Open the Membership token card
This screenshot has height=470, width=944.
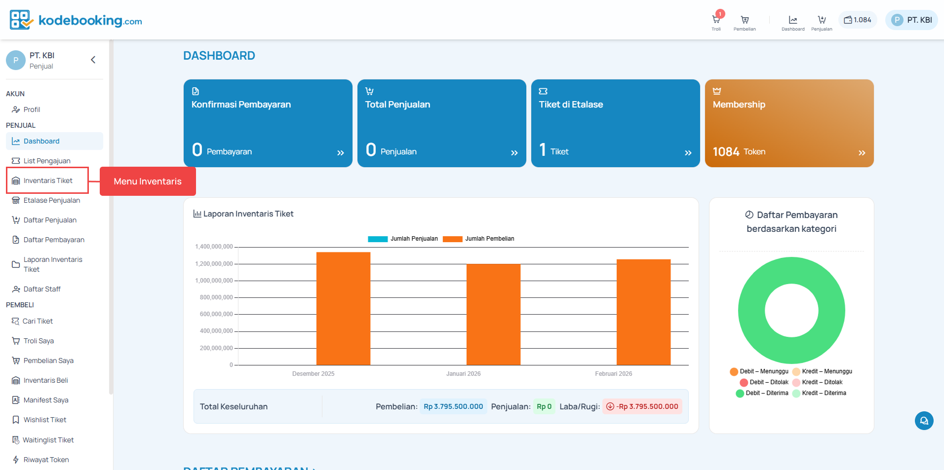click(x=789, y=123)
